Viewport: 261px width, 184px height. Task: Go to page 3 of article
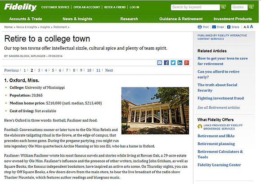pyautogui.click(x=39, y=70)
